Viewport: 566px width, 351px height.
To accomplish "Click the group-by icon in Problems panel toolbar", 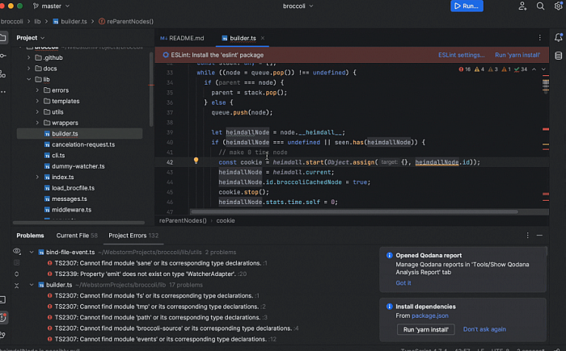I will (x=17, y=263).
